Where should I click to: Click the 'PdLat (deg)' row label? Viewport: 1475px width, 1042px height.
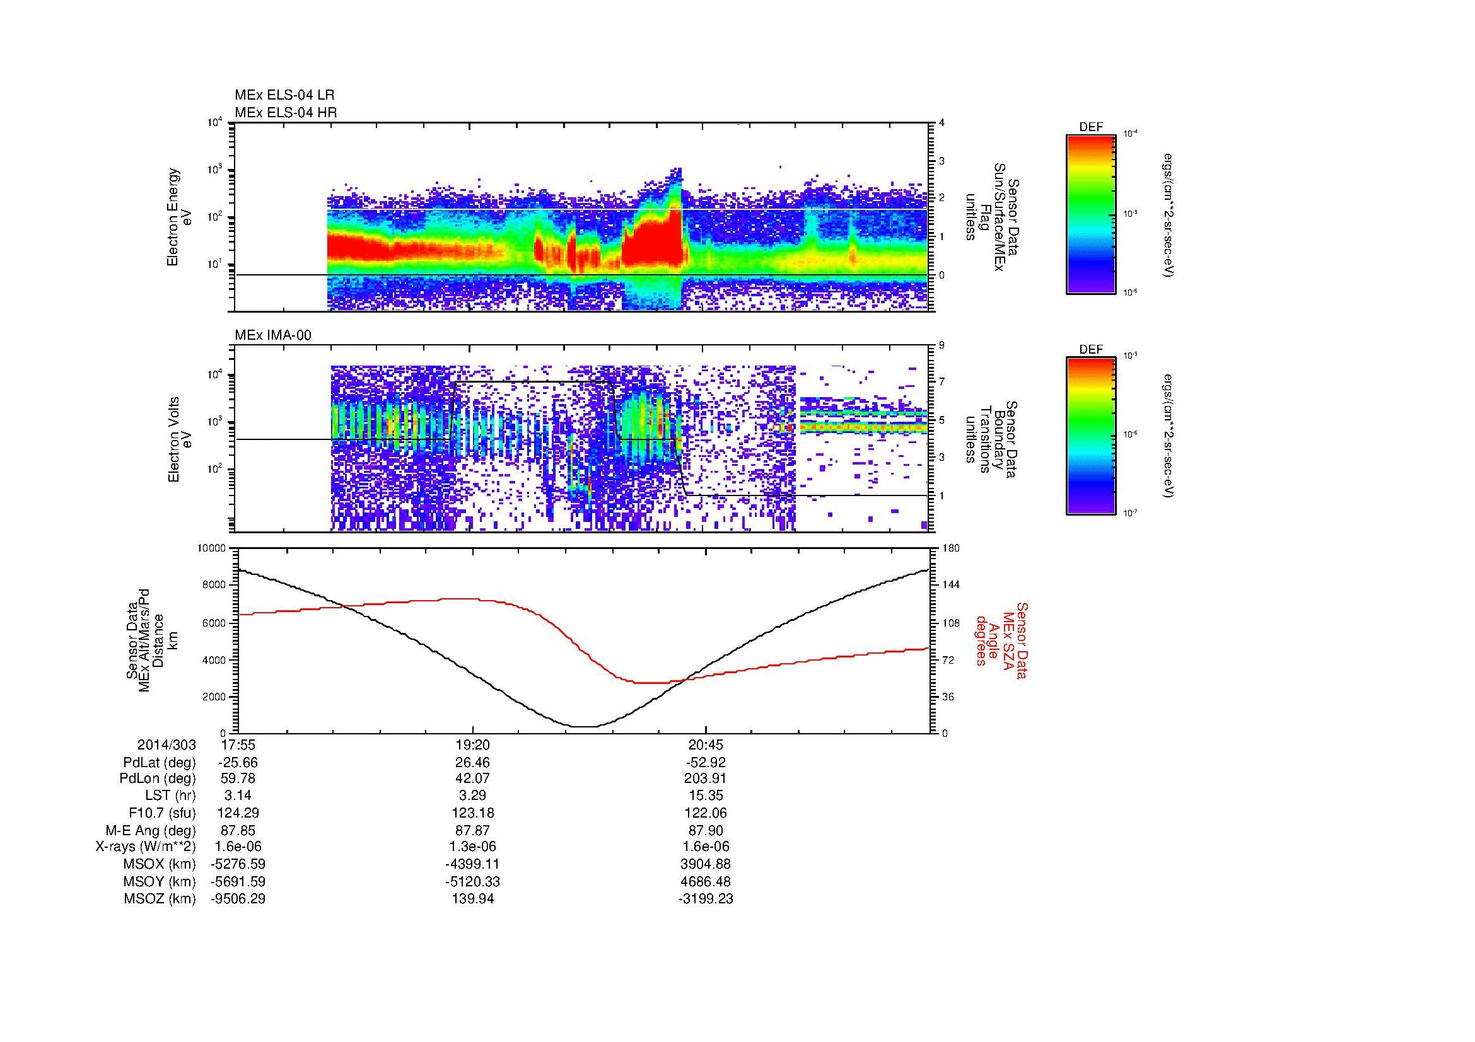coord(160,763)
